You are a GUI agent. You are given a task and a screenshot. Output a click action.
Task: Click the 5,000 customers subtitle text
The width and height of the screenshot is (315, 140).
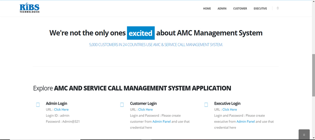click(156, 45)
